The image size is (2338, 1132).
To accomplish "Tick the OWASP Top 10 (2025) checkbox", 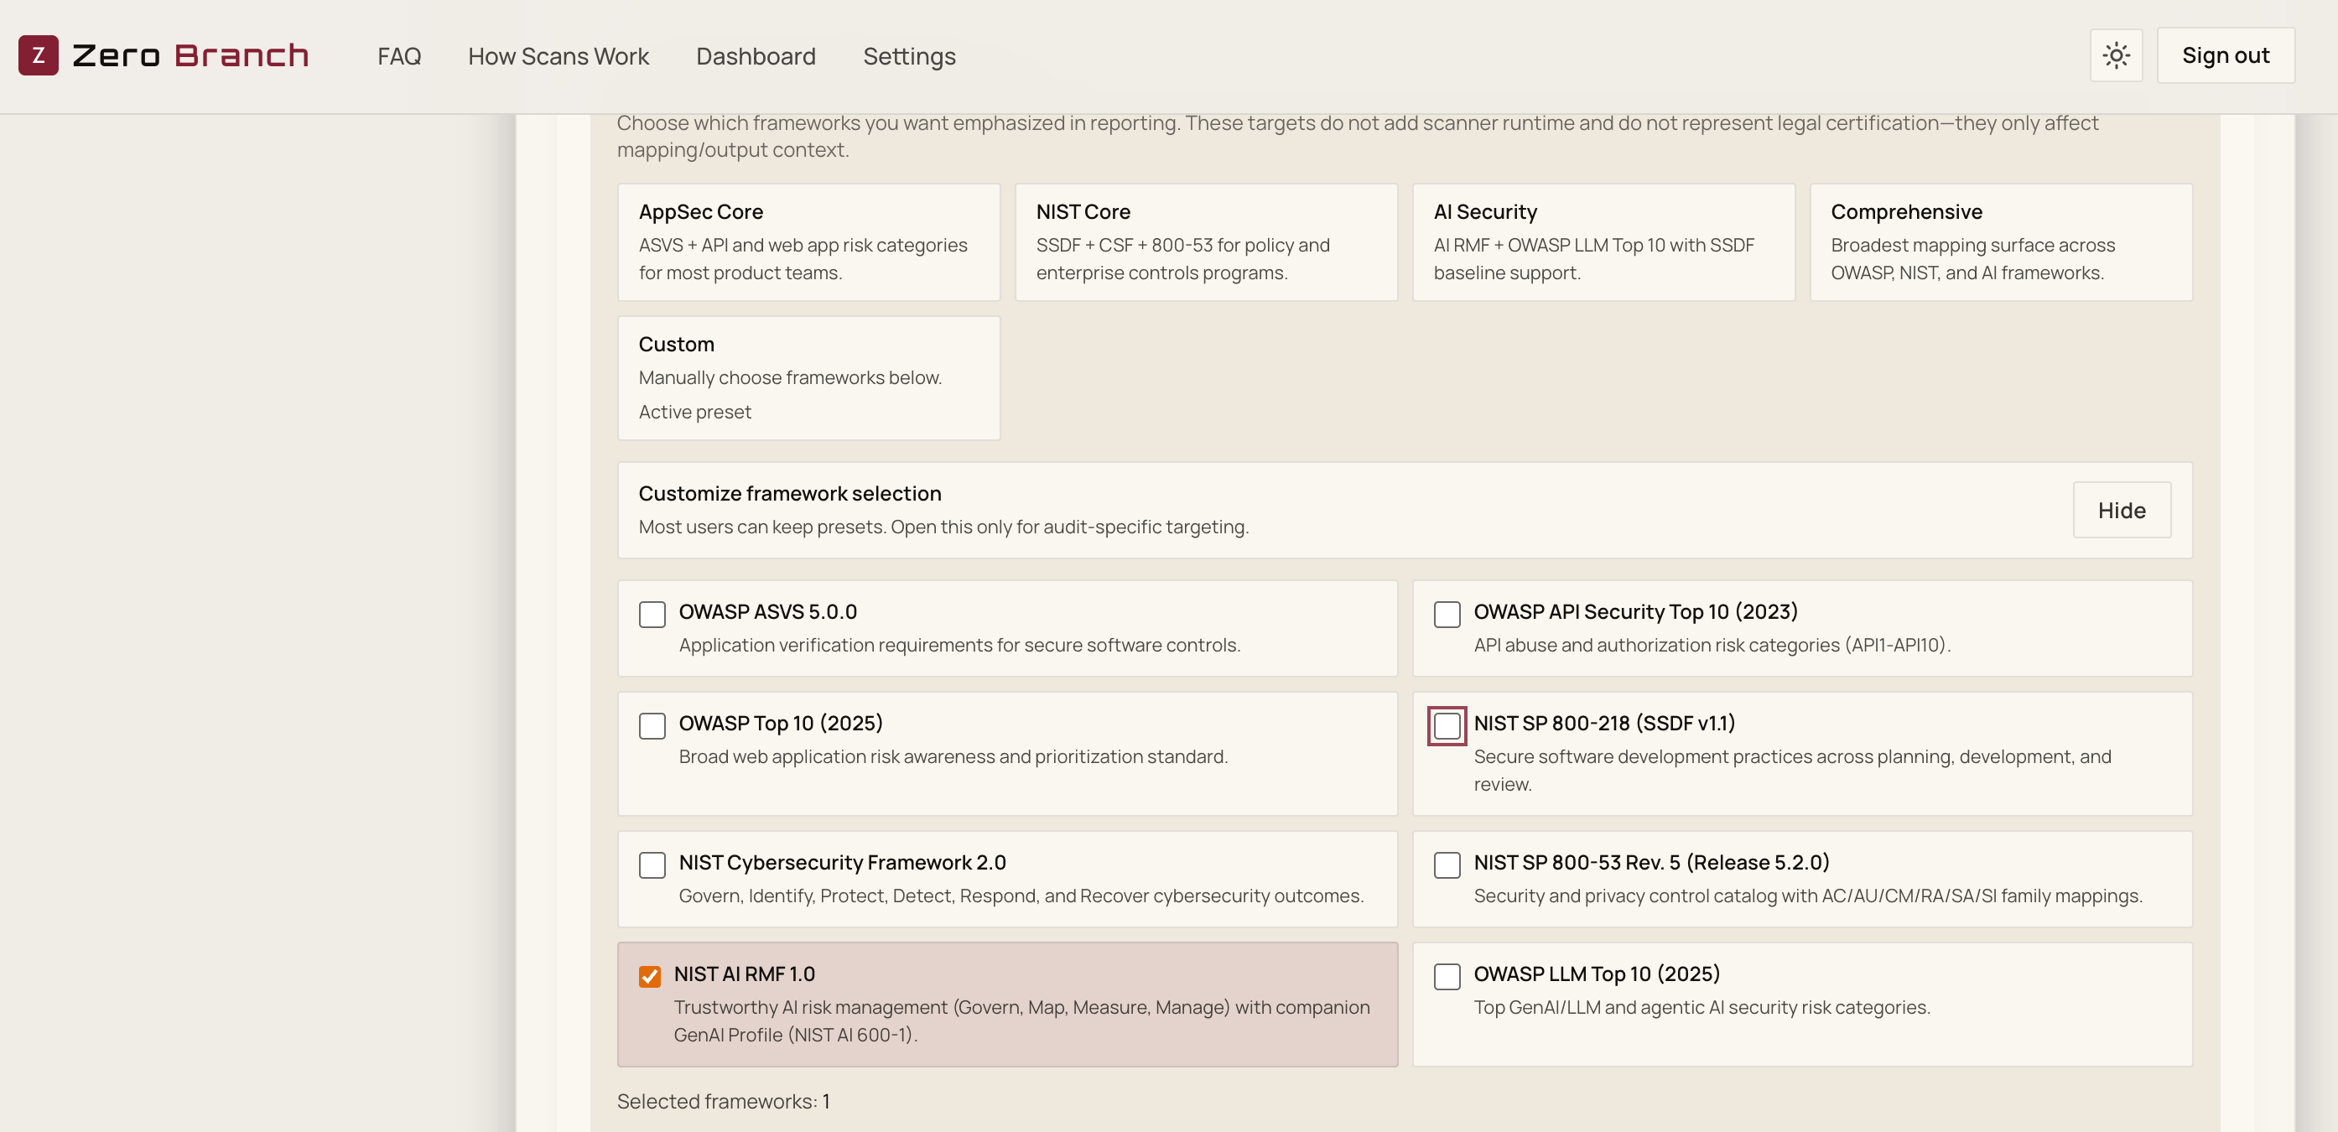I will [x=652, y=726].
